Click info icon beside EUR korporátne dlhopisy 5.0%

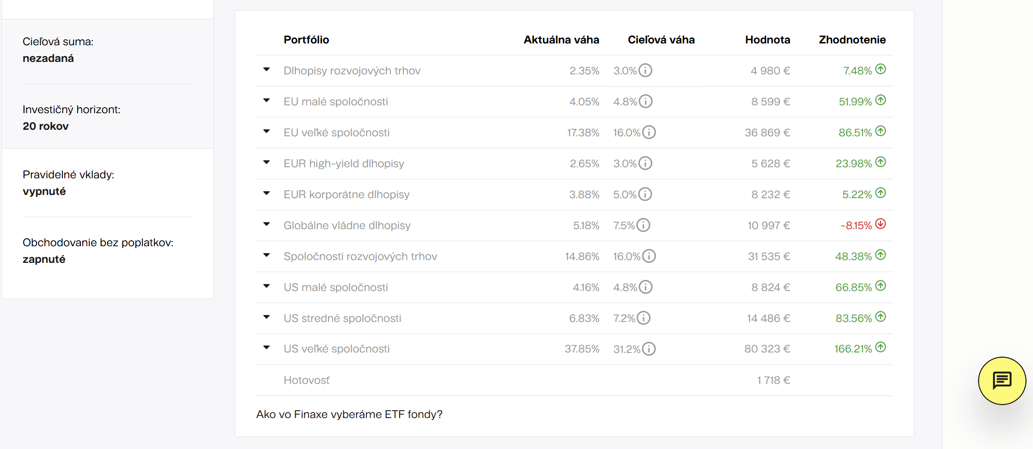pos(645,194)
